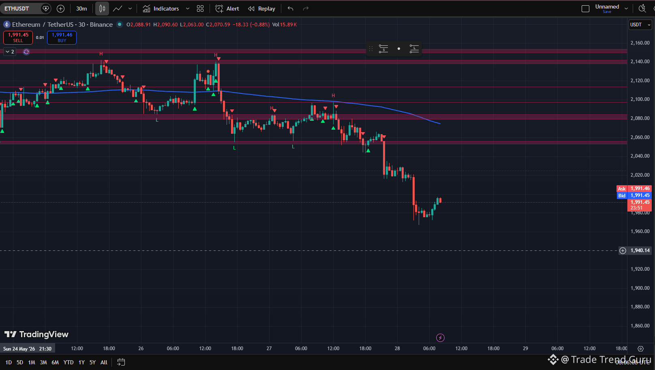Select the short position tool in floating toolbar
This screenshot has width=655, height=370.
coord(383,49)
